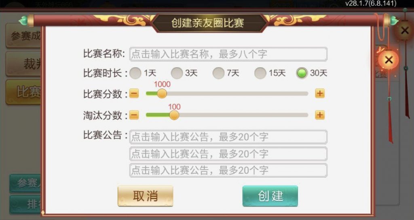Increase 淘汰分数 with the plus icon
Screen dimensions: 414x220
(x=320, y=115)
